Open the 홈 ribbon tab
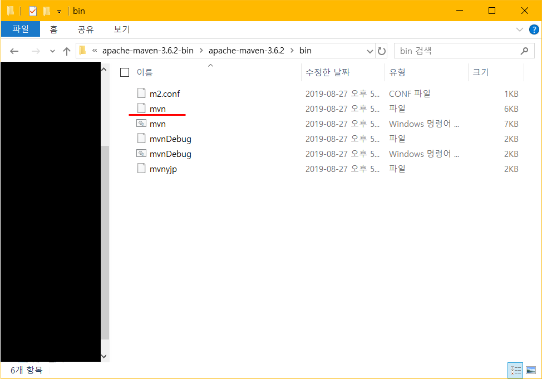Image resolution: width=542 pixels, height=379 pixels. tap(53, 29)
